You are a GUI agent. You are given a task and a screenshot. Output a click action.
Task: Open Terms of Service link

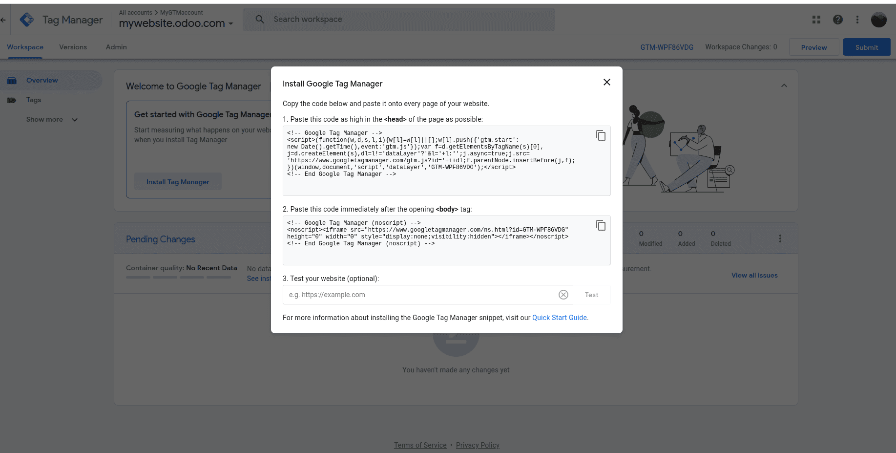pos(420,445)
